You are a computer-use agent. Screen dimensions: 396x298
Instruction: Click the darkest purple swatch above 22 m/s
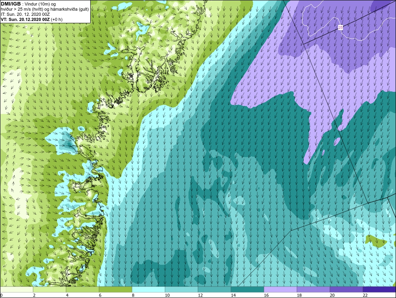379,289
